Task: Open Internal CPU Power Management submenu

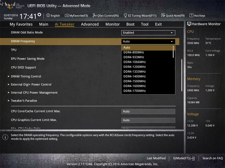Action: pos(34,93)
